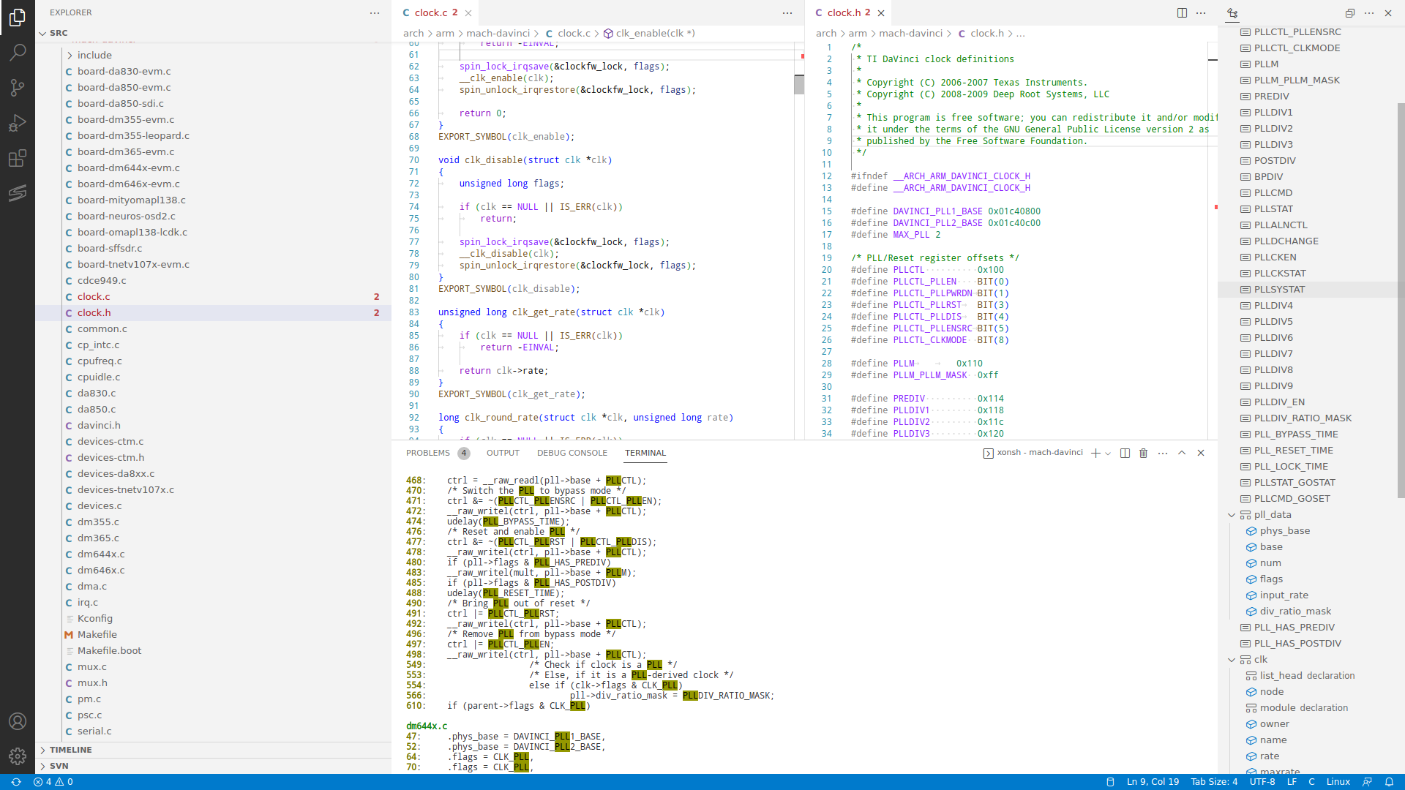This screenshot has height=790, width=1405.
Task: Open the new terminal launch profile dropdown
Action: (1108, 454)
